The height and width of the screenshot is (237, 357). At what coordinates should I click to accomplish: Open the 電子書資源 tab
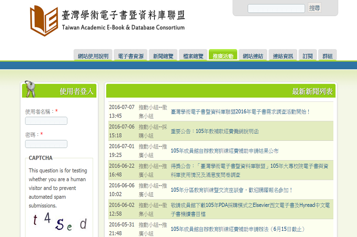point(130,56)
